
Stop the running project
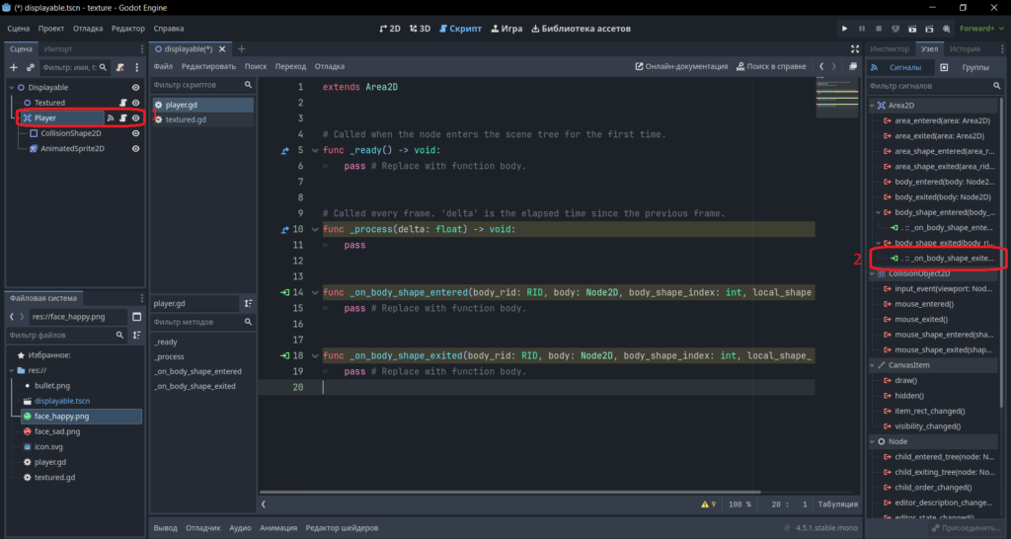click(x=878, y=29)
